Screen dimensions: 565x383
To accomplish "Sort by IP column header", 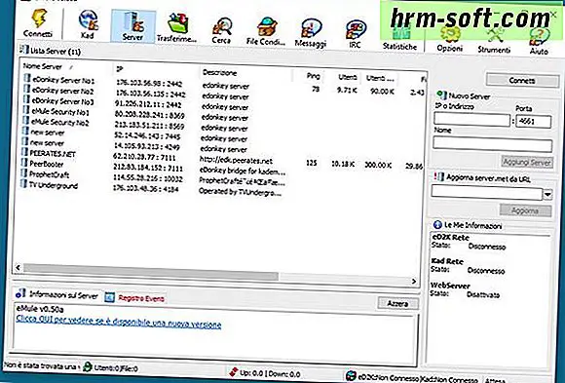I will 119,68.
